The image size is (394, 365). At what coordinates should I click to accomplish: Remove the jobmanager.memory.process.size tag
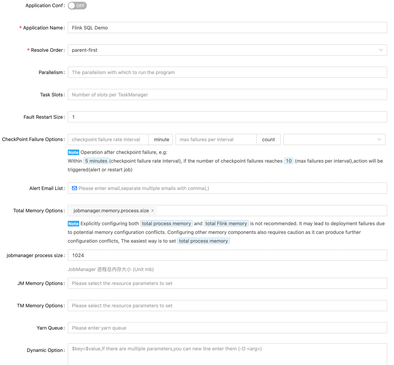[x=152, y=211]
